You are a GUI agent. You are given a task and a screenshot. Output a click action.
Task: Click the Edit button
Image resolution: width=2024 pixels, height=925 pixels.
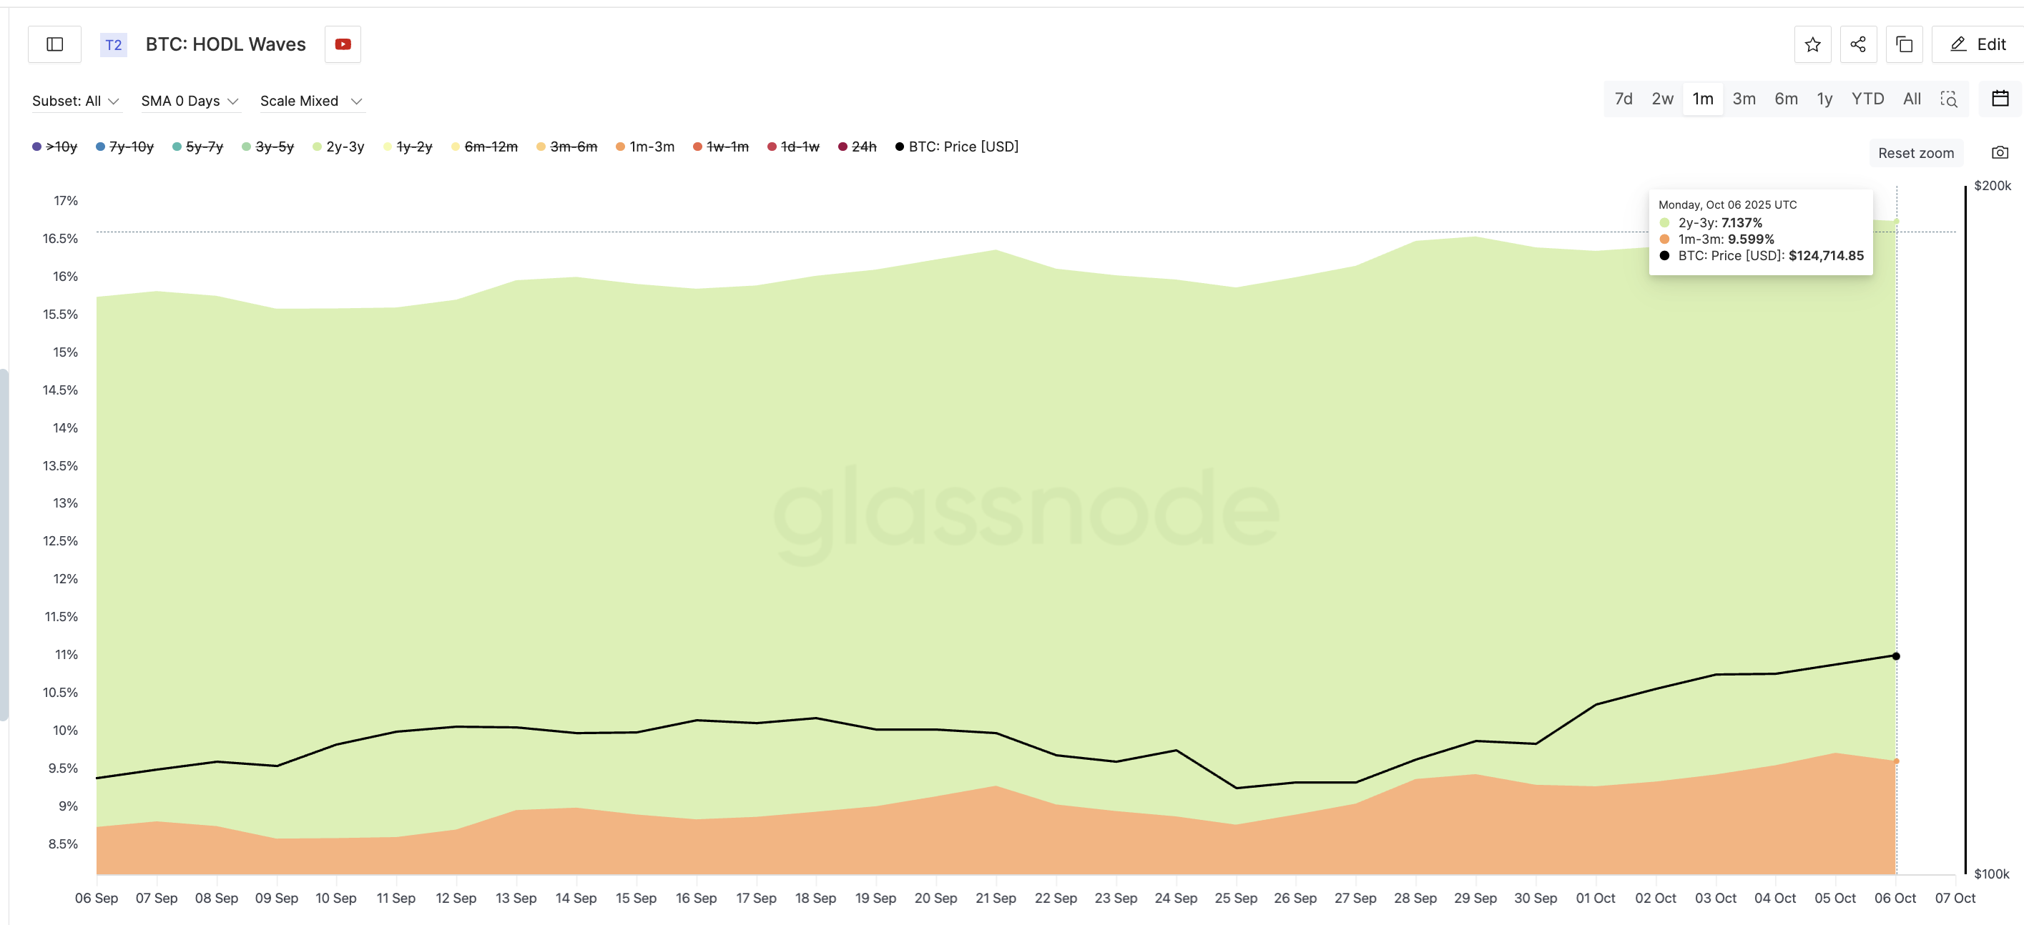(x=1978, y=45)
